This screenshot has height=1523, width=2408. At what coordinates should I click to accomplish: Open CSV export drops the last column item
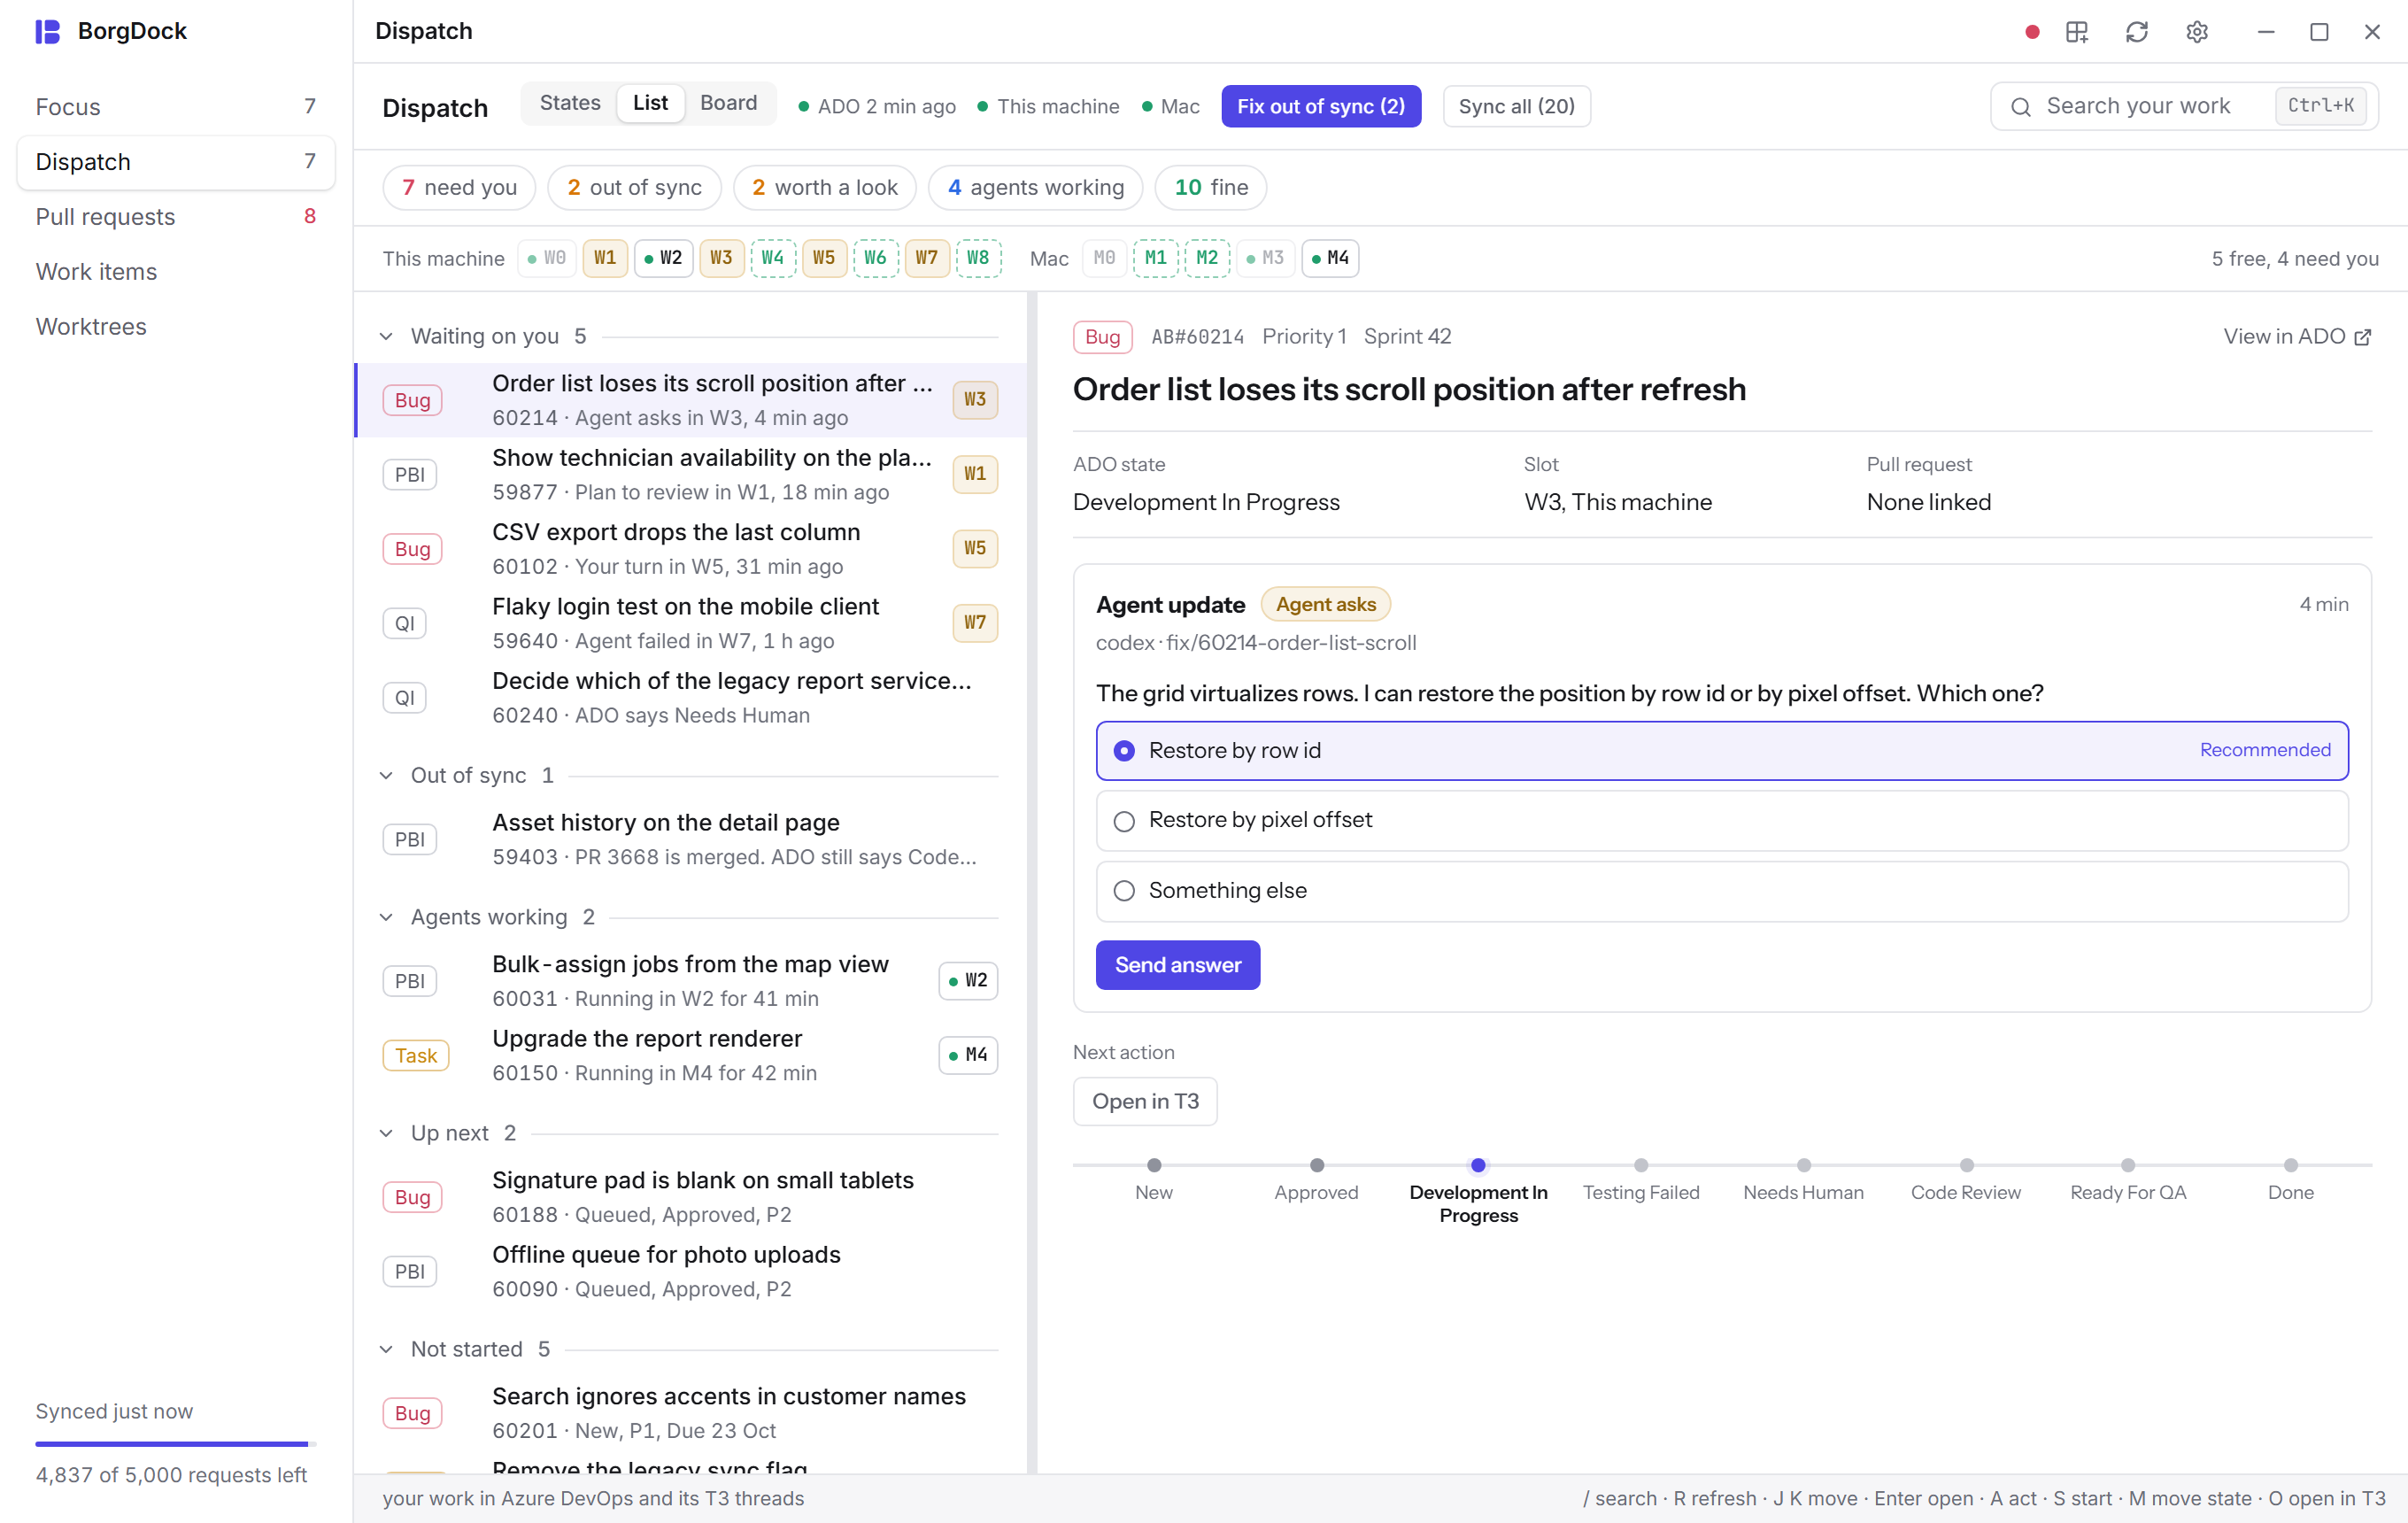(690, 549)
